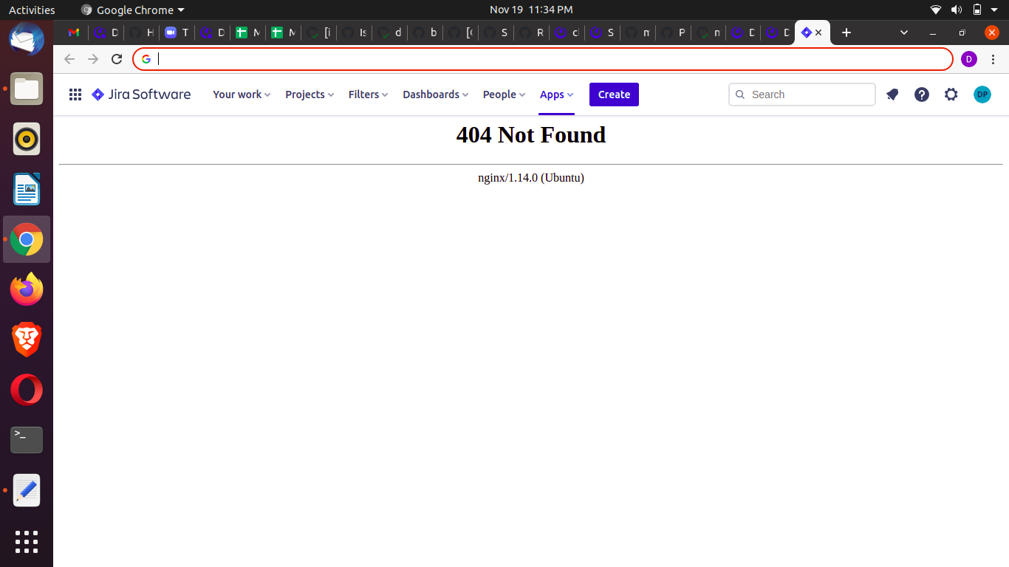This screenshot has width=1009, height=567.
Task: Open the system menu arrow in top bar
Action: pyautogui.click(x=995, y=10)
